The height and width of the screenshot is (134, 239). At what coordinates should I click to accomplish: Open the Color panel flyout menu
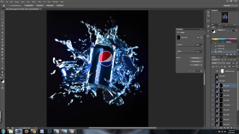coord(238,27)
